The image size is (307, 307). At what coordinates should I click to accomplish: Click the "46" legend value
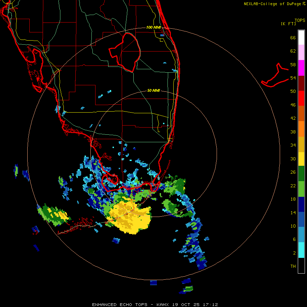click(293, 105)
